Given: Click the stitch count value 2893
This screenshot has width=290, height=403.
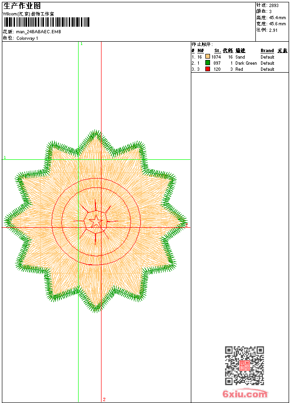Looking at the screenshot, I should coord(274,6).
